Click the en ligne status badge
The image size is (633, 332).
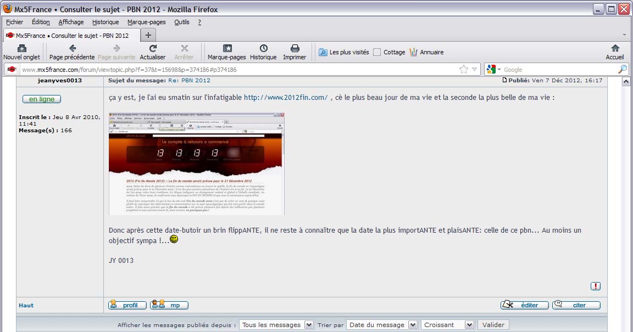coord(42,99)
